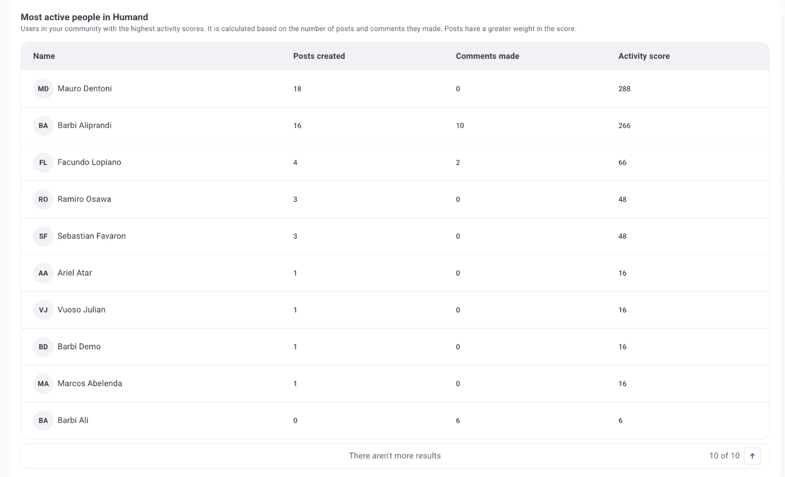Image resolution: width=785 pixels, height=477 pixels.
Task: Click Mauro Dentoni's activity score 288
Action: coord(624,89)
